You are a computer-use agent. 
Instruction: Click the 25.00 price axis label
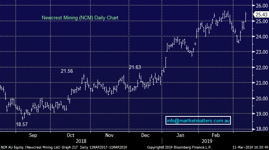262,21
